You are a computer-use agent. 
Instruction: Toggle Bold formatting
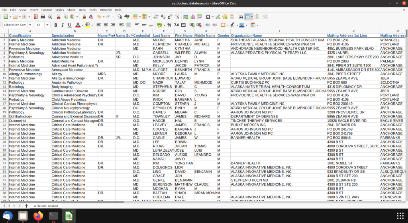click(56, 25)
